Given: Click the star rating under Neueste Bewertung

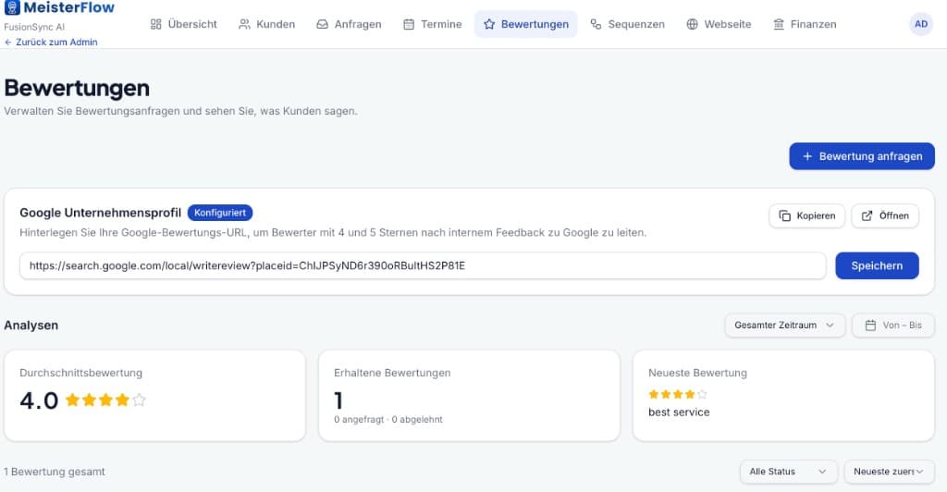Looking at the screenshot, I should coord(678,394).
